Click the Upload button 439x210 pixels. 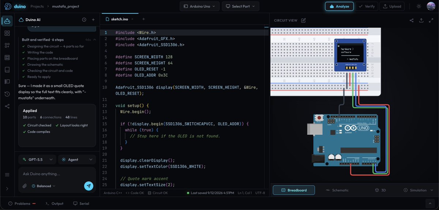coord(392,6)
